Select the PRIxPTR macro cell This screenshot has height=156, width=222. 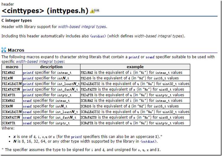[x=12, y=95]
